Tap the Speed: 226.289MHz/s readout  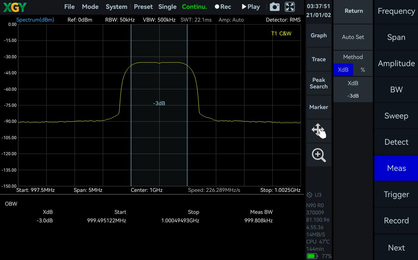pos(214,190)
